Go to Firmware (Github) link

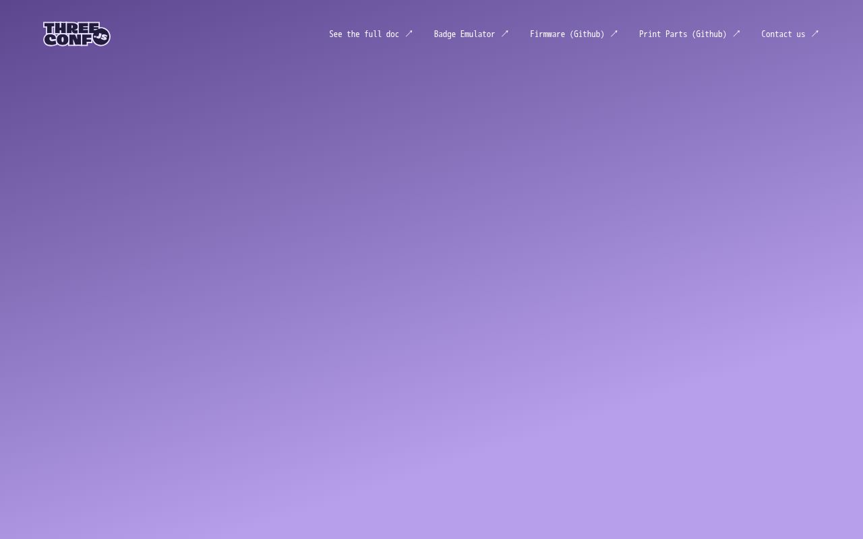click(574, 34)
